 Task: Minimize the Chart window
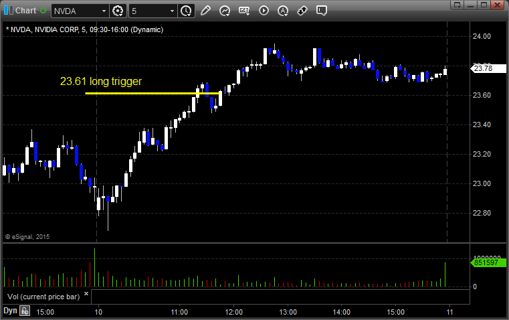click(471, 5)
